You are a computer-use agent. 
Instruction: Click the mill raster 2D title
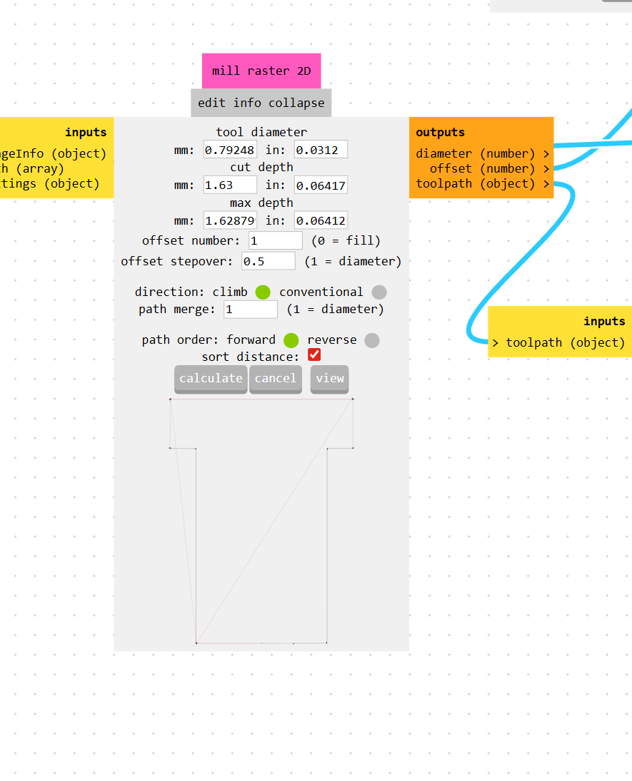(x=261, y=71)
